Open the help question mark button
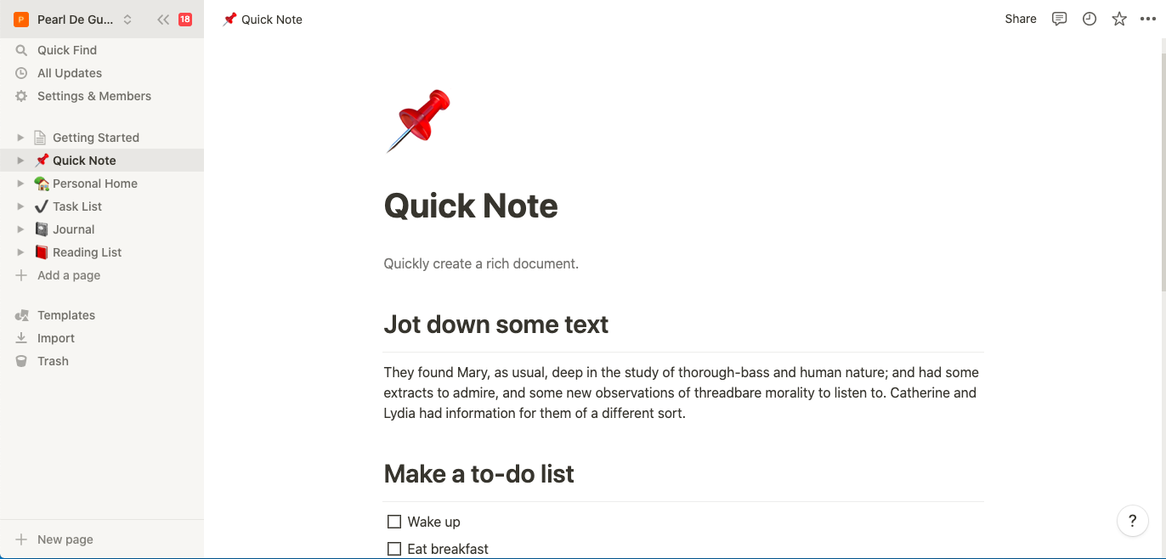This screenshot has width=1166, height=559. pos(1132,522)
